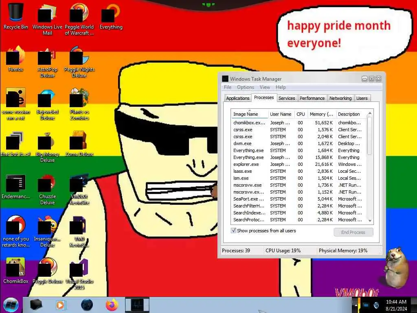Select Peggle Deluxe desktop icon

47,271
